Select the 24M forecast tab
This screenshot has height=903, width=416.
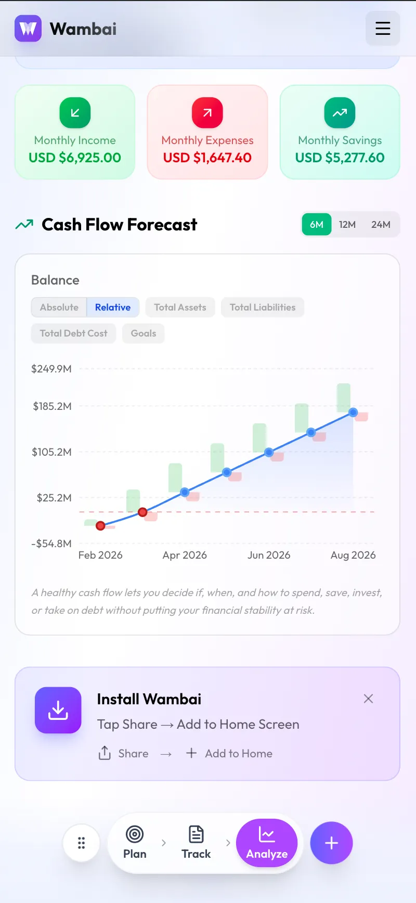click(381, 224)
